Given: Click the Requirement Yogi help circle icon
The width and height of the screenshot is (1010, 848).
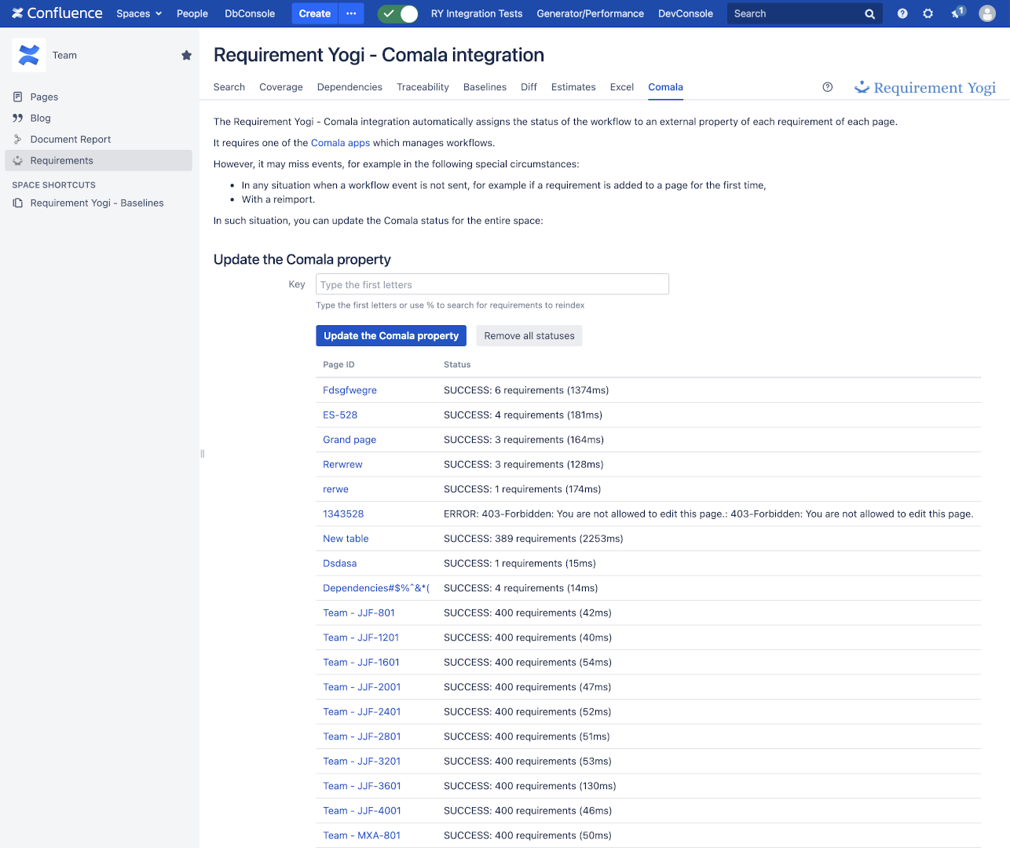Looking at the screenshot, I should click(827, 87).
